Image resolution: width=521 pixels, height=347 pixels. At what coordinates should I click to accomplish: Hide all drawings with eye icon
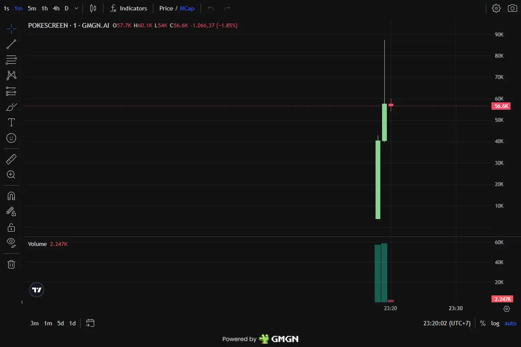11,243
